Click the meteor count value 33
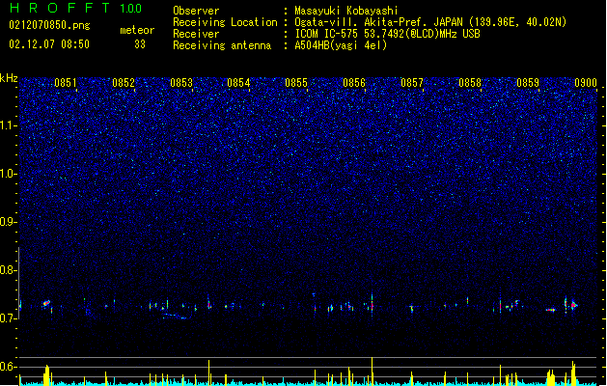The width and height of the screenshot is (607, 386). 140,44
